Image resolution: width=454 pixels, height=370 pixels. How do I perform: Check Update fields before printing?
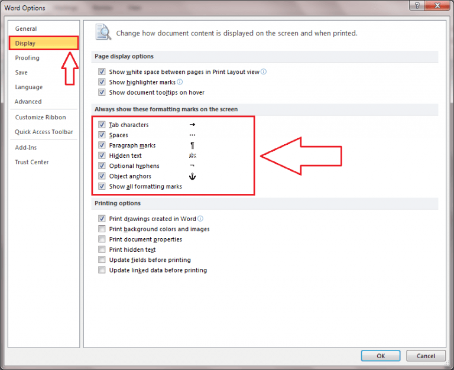[x=102, y=259]
